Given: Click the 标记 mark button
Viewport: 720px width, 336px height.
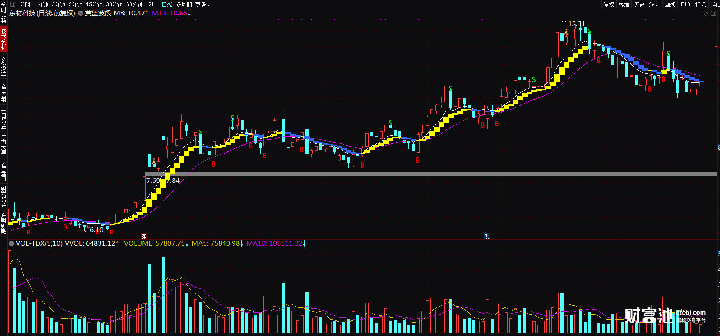Looking at the screenshot, I should pyautogui.click(x=700, y=4).
